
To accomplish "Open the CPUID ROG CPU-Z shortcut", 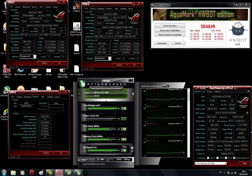I will click(7, 71).
